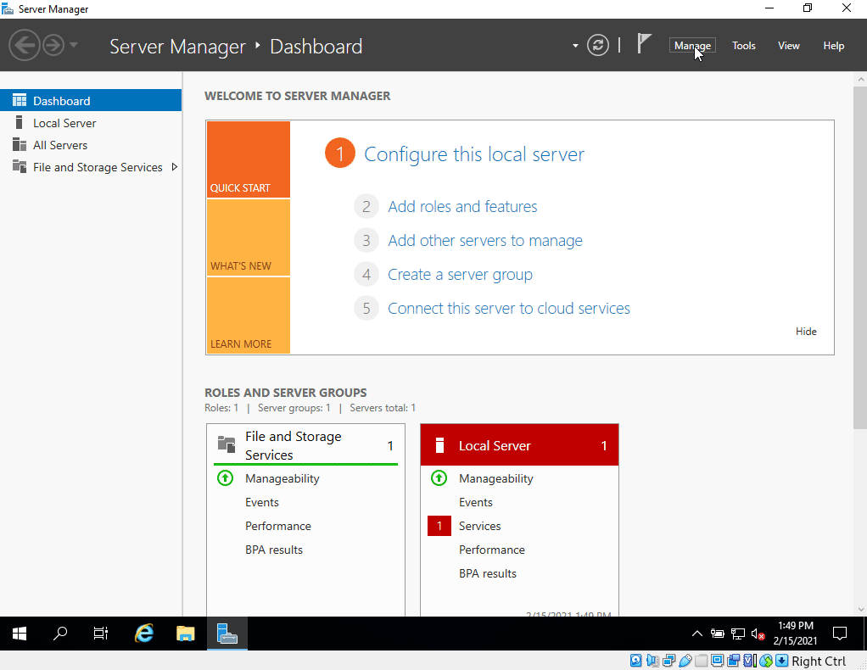
Task: Open the Notifications flag icon
Action: point(644,45)
